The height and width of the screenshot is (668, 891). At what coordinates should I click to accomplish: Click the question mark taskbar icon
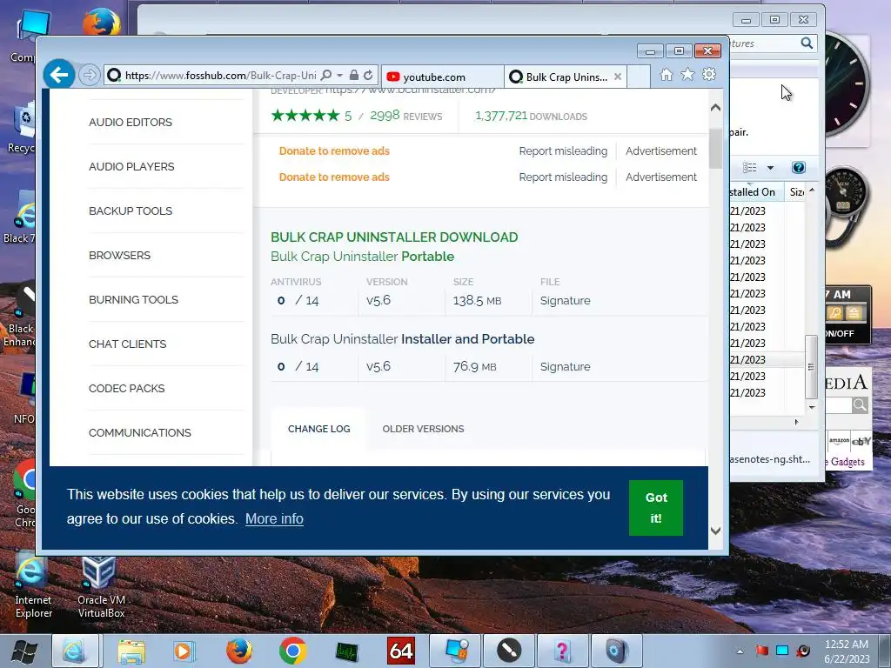tap(562, 651)
